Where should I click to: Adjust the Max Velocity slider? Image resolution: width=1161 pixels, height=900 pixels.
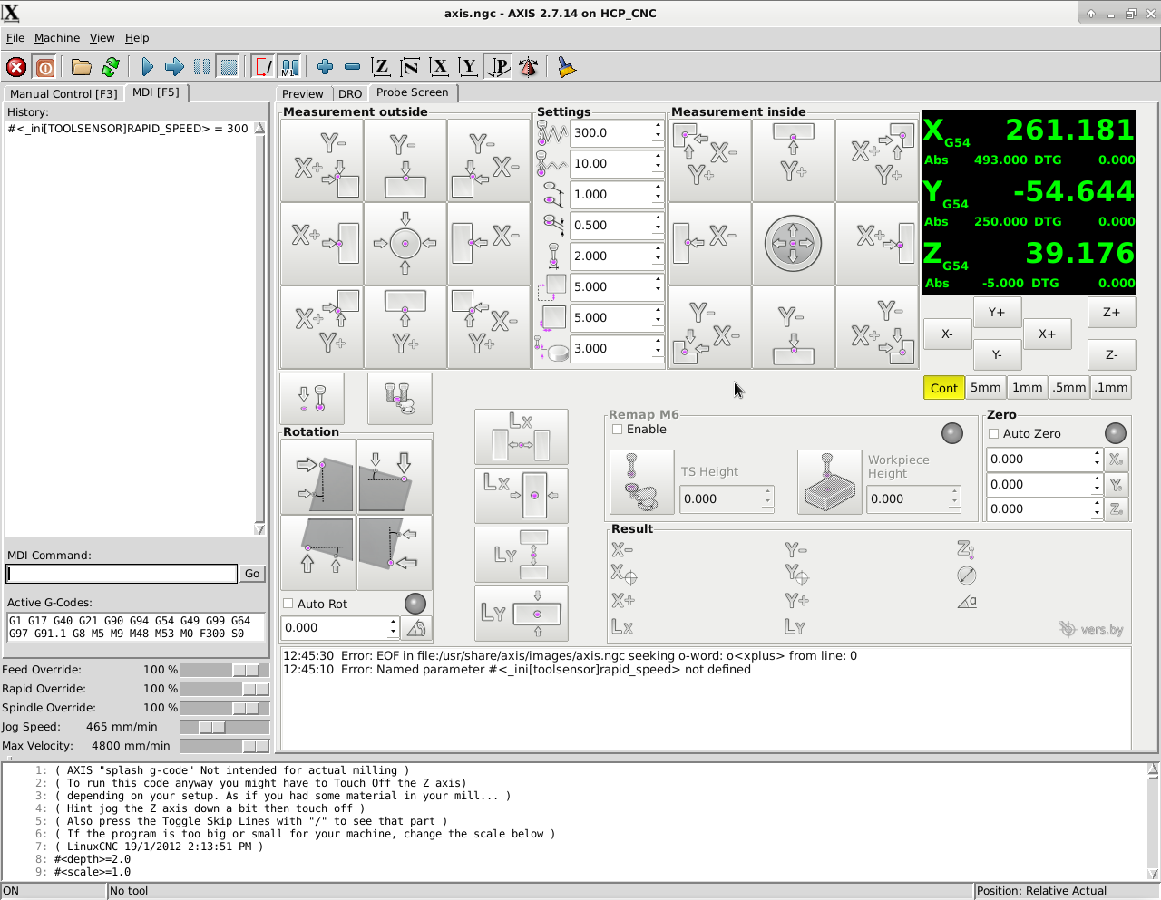point(225,746)
